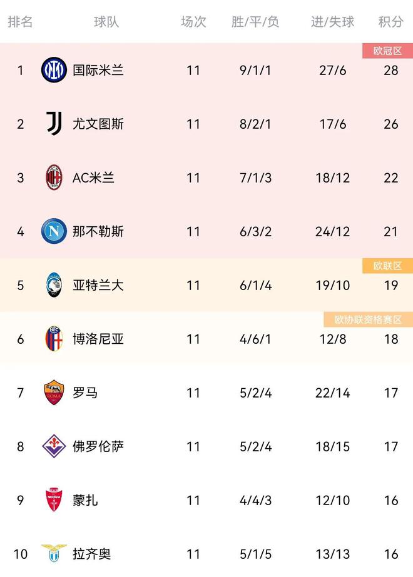Select the 积分 column header
413x577 pixels.
[390, 22]
